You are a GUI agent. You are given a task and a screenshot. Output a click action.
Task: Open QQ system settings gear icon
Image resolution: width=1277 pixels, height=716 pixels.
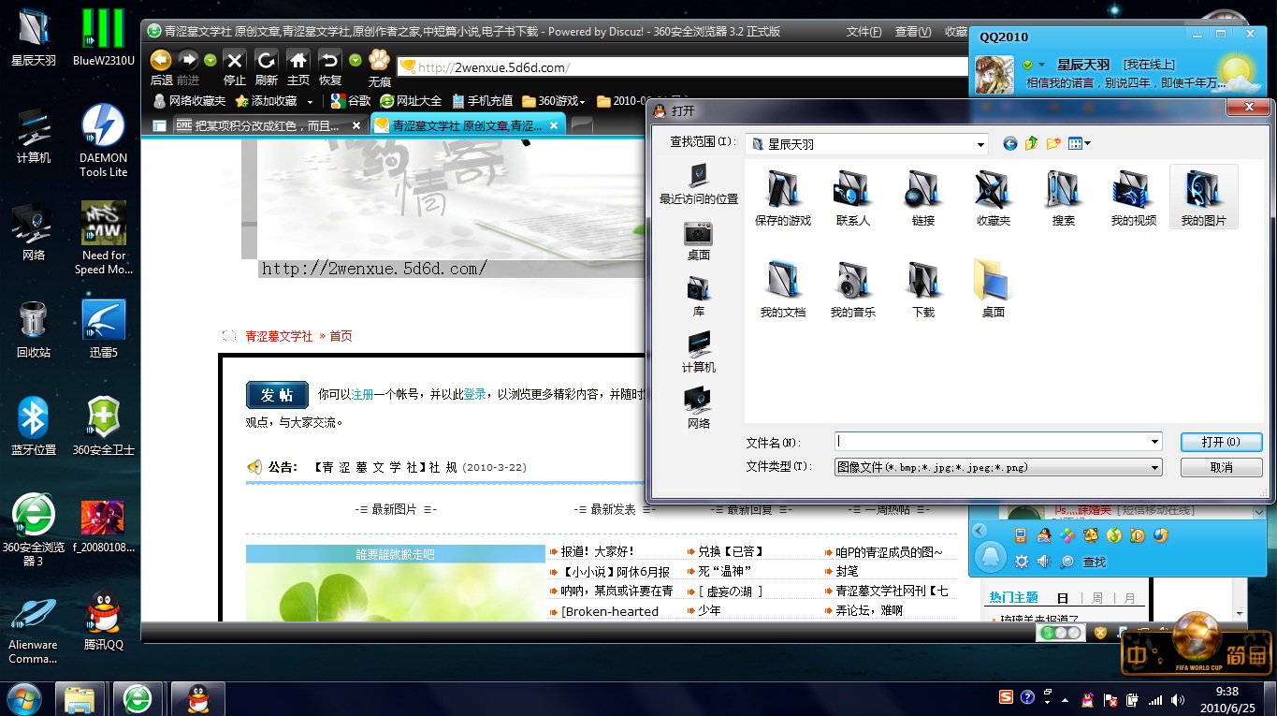(x=1021, y=562)
